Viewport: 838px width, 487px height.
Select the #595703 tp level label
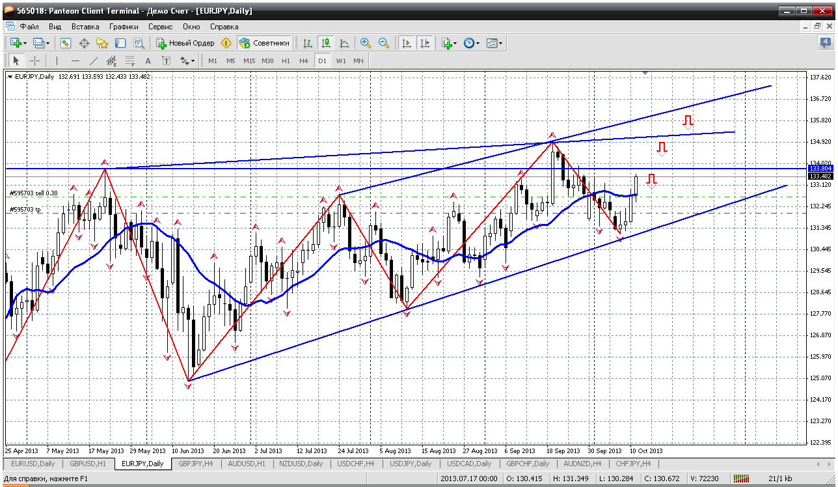point(25,209)
